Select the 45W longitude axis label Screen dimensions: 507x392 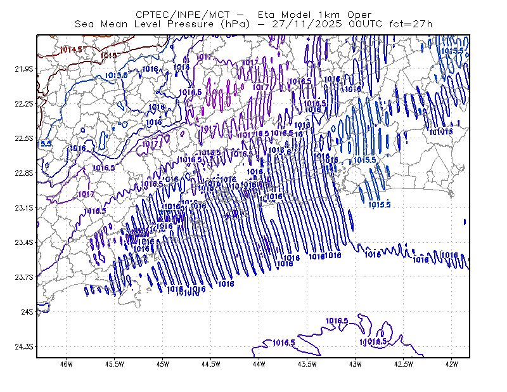[163, 364]
